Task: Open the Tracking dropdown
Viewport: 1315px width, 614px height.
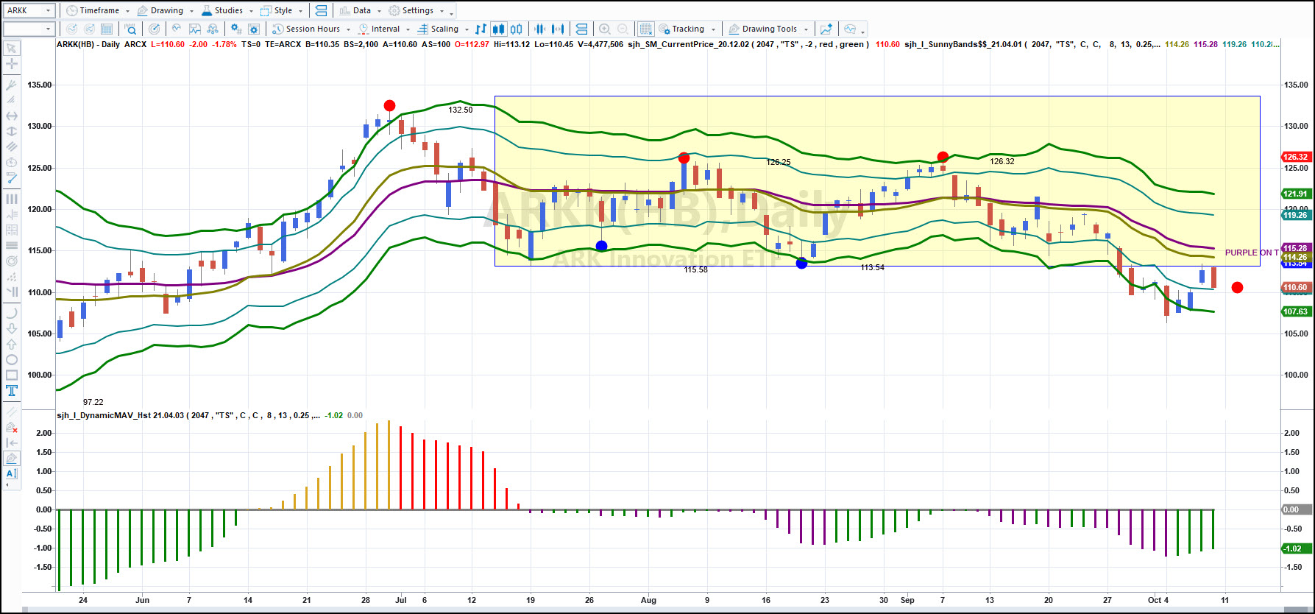Action: coord(687,29)
